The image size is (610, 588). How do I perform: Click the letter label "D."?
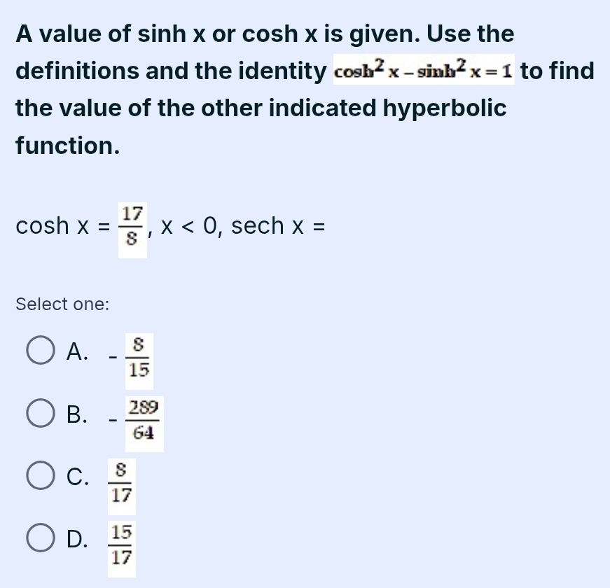[77, 538]
